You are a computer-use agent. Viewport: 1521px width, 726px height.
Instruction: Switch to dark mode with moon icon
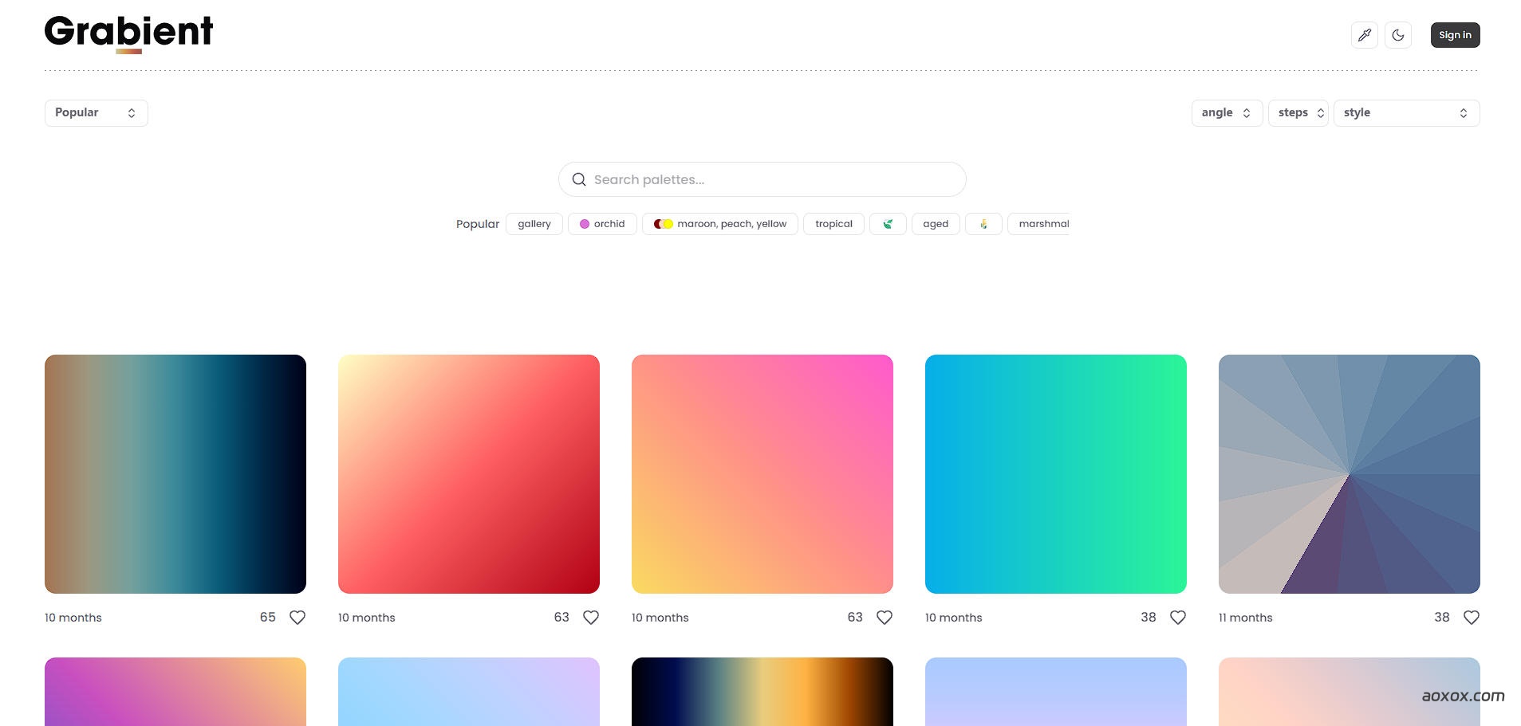click(1397, 35)
